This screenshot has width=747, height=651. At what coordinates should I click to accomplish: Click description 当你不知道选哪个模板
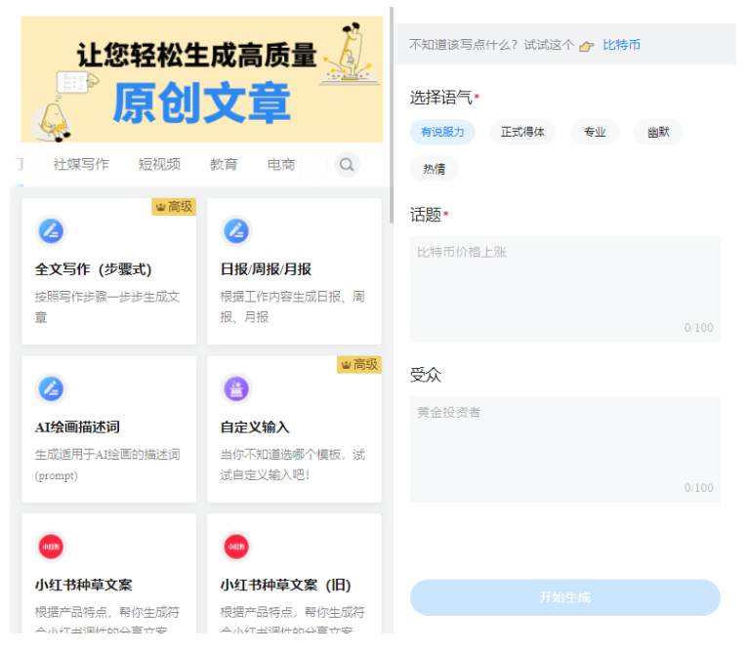tap(293, 465)
